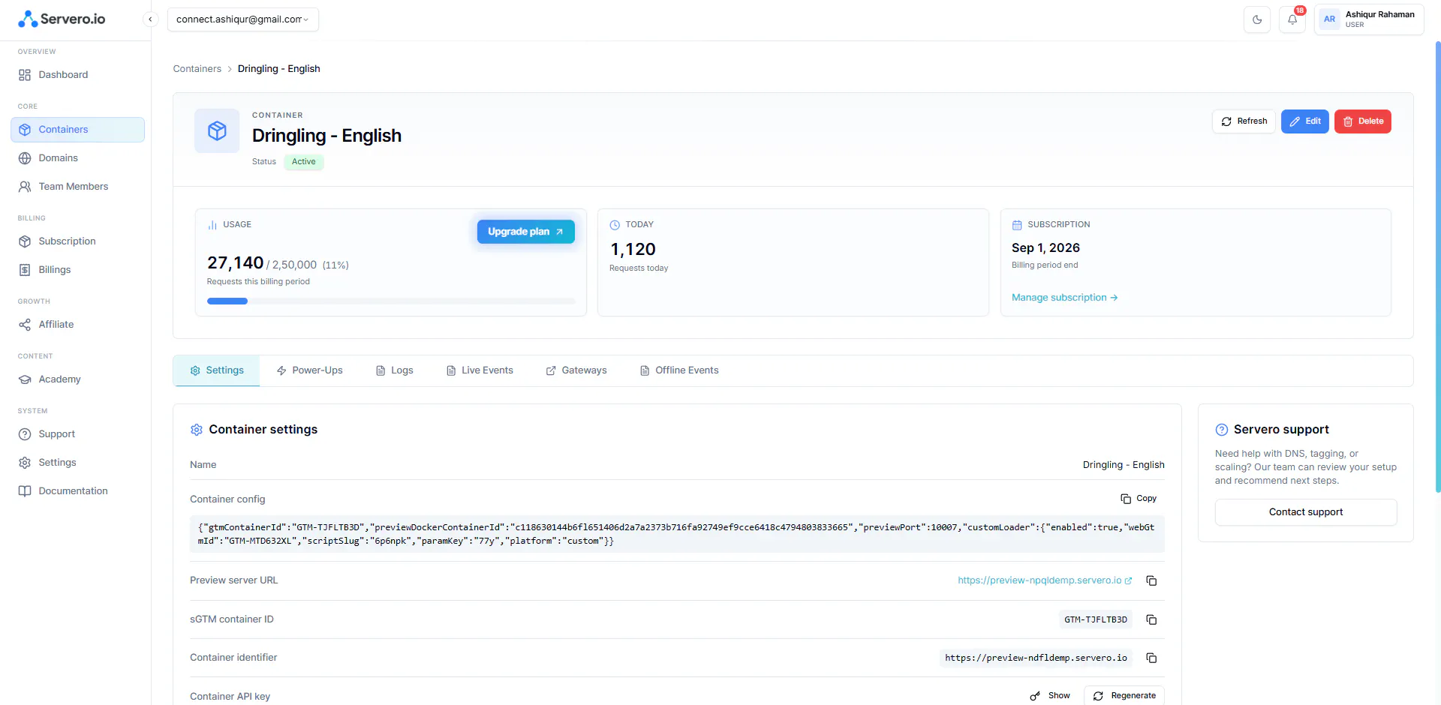1441x705 pixels.
Task: Copy the sGTM container ID
Action: [1151, 619]
